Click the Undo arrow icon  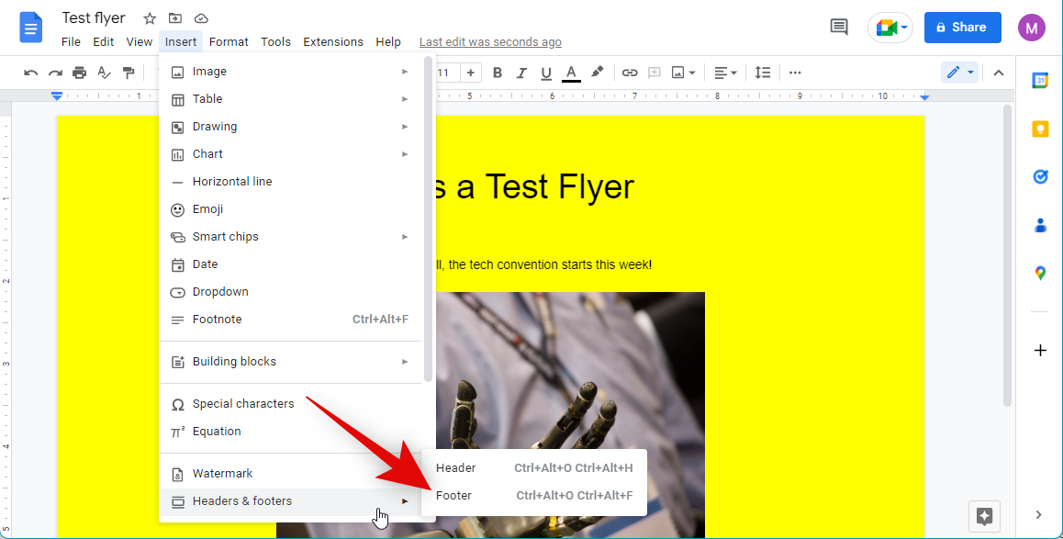[x=31, y=73]
